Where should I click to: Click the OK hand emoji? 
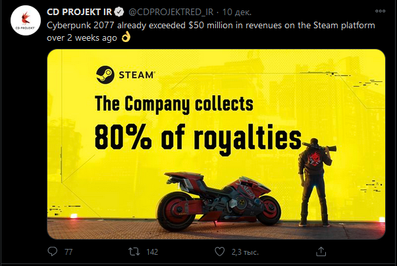click(127, 37)
